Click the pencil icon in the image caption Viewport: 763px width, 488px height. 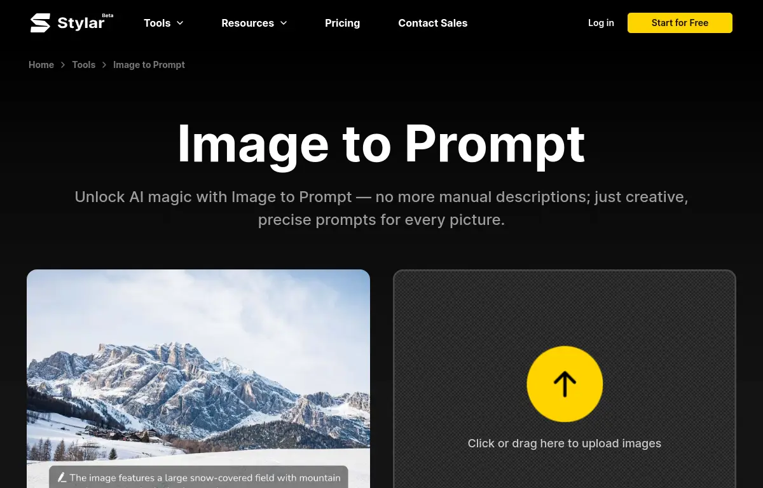(x=62, y=477)
